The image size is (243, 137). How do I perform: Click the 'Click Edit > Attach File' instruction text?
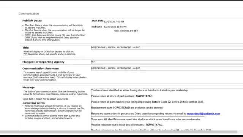pyautogui.click(x=46, y=99)
